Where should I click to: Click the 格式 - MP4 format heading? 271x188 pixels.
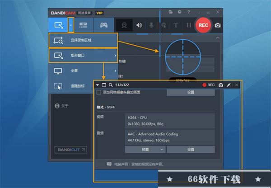point(106,107)
